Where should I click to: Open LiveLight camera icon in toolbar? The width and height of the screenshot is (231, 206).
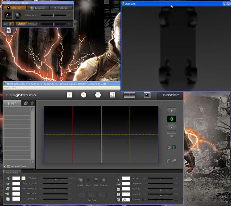coord(146,95)
